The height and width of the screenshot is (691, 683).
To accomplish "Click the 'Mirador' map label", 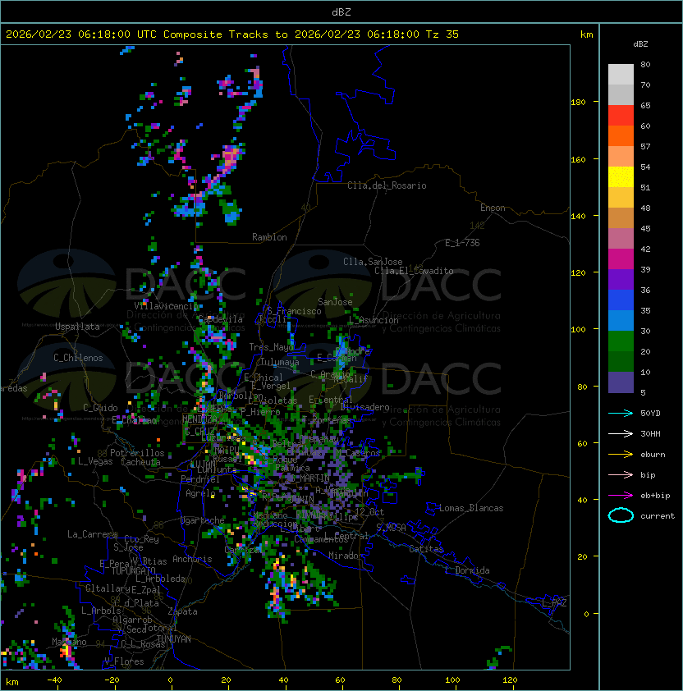I will (x=346, y=556).
